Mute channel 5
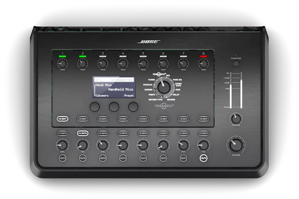299x199 pixels. click(x=143, y=158)
